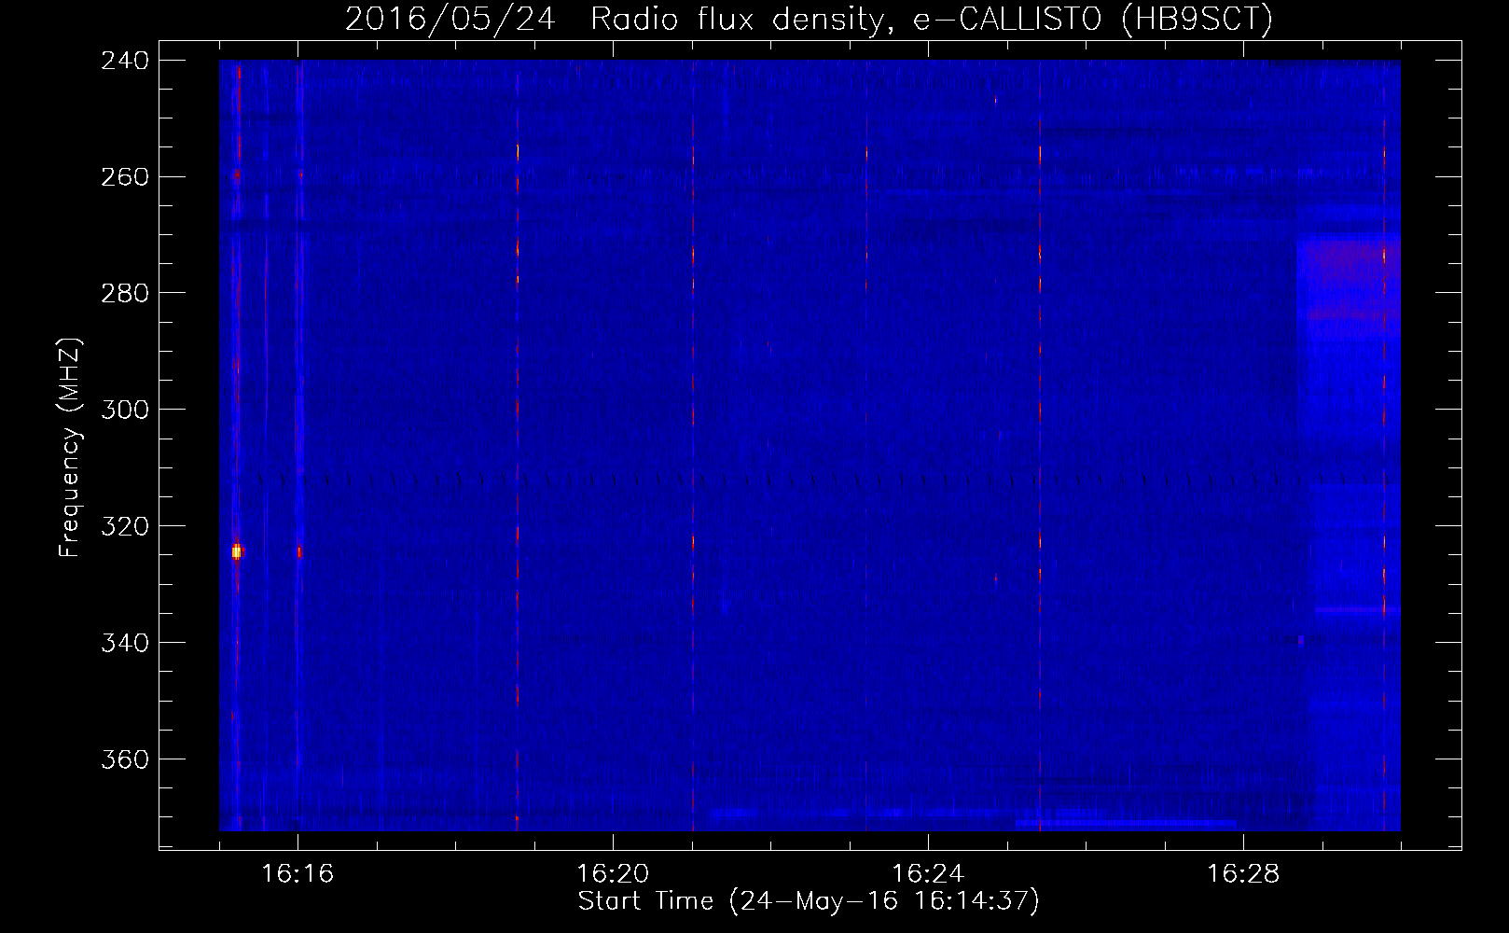
Task: Click the 240 frequency tick label
Action: tap(124, 61)
